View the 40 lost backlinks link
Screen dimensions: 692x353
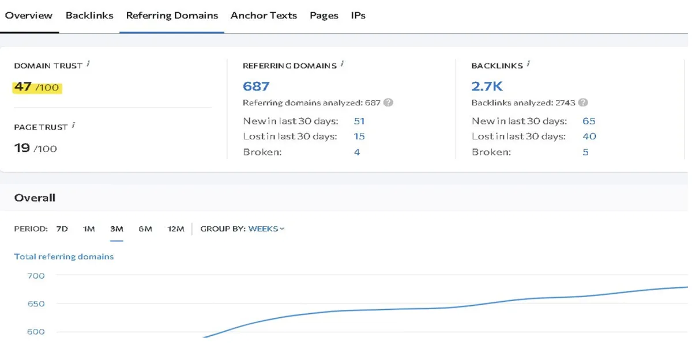(589, 136)
